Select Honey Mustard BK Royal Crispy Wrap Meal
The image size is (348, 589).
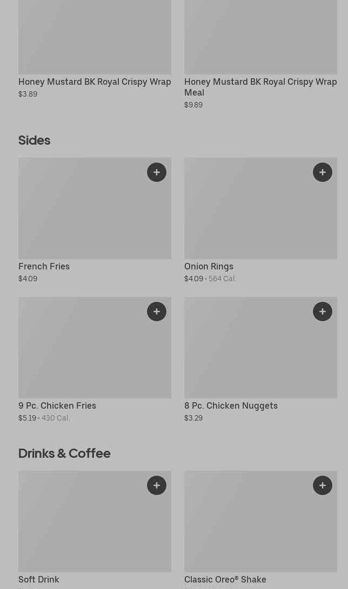(260, 87)
